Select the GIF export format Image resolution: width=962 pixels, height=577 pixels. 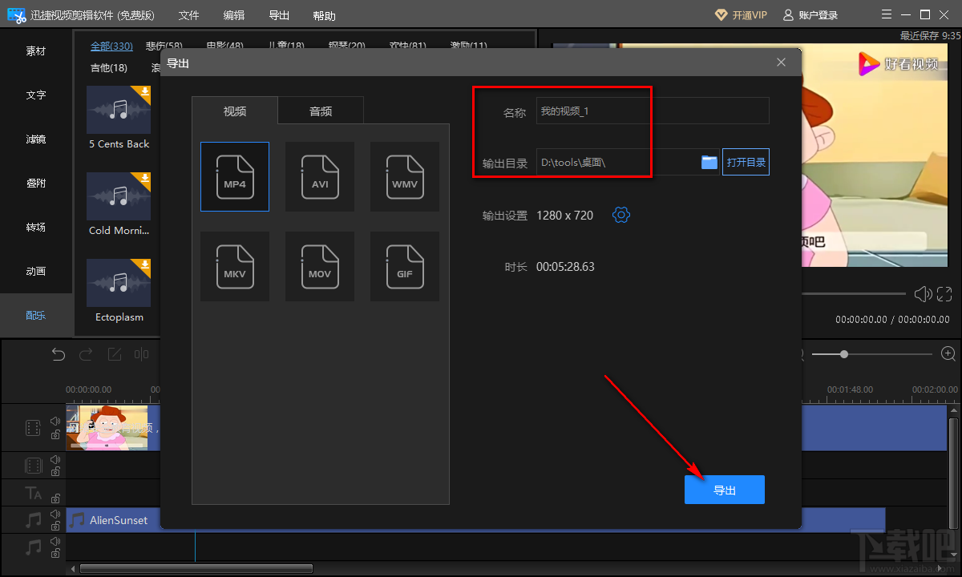pyautogui.click(x=405, y=266)
